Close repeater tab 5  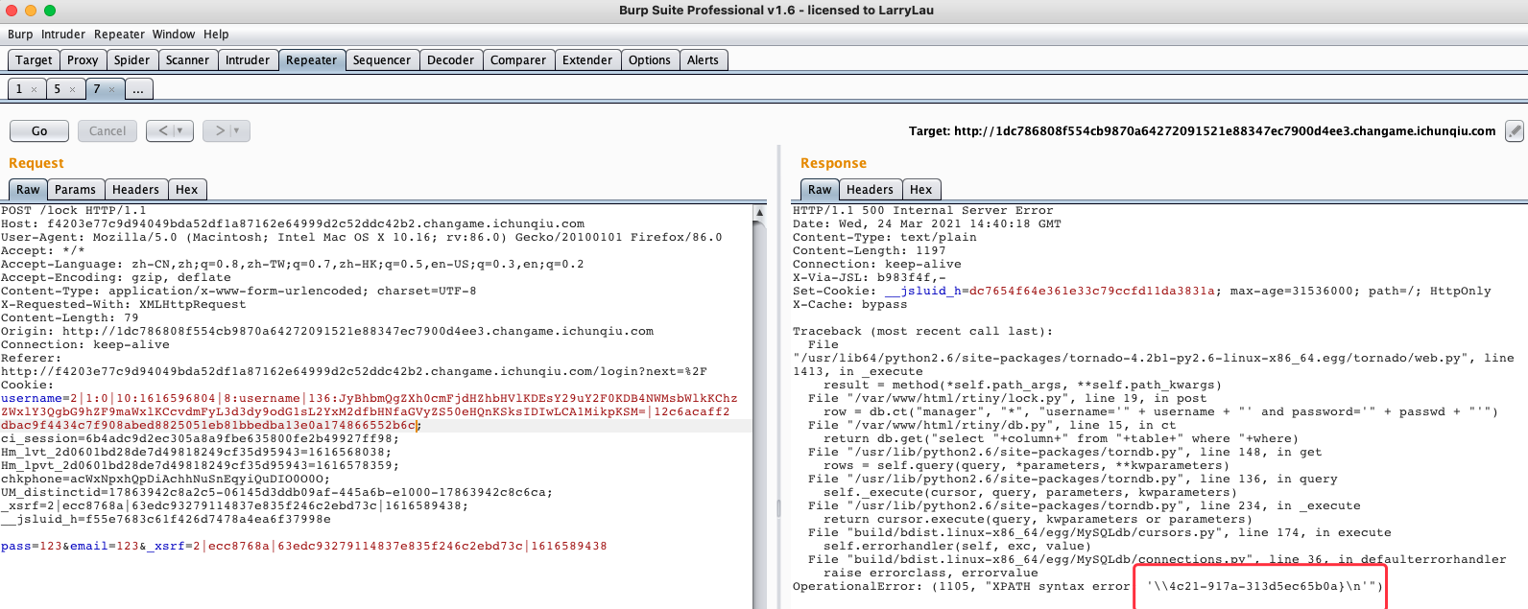[72, 89]
